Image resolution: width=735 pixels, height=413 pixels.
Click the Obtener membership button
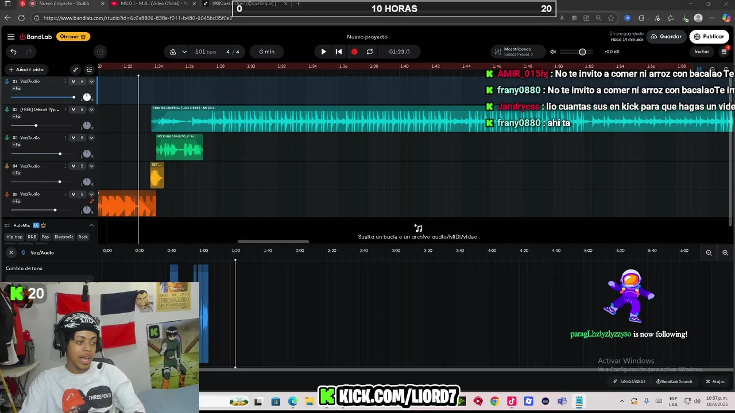pyautogui.click(x=73, y=37)
